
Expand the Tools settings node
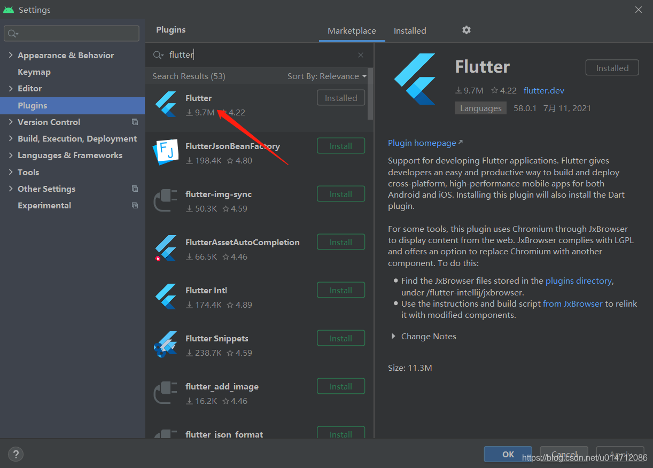[11, 172]
